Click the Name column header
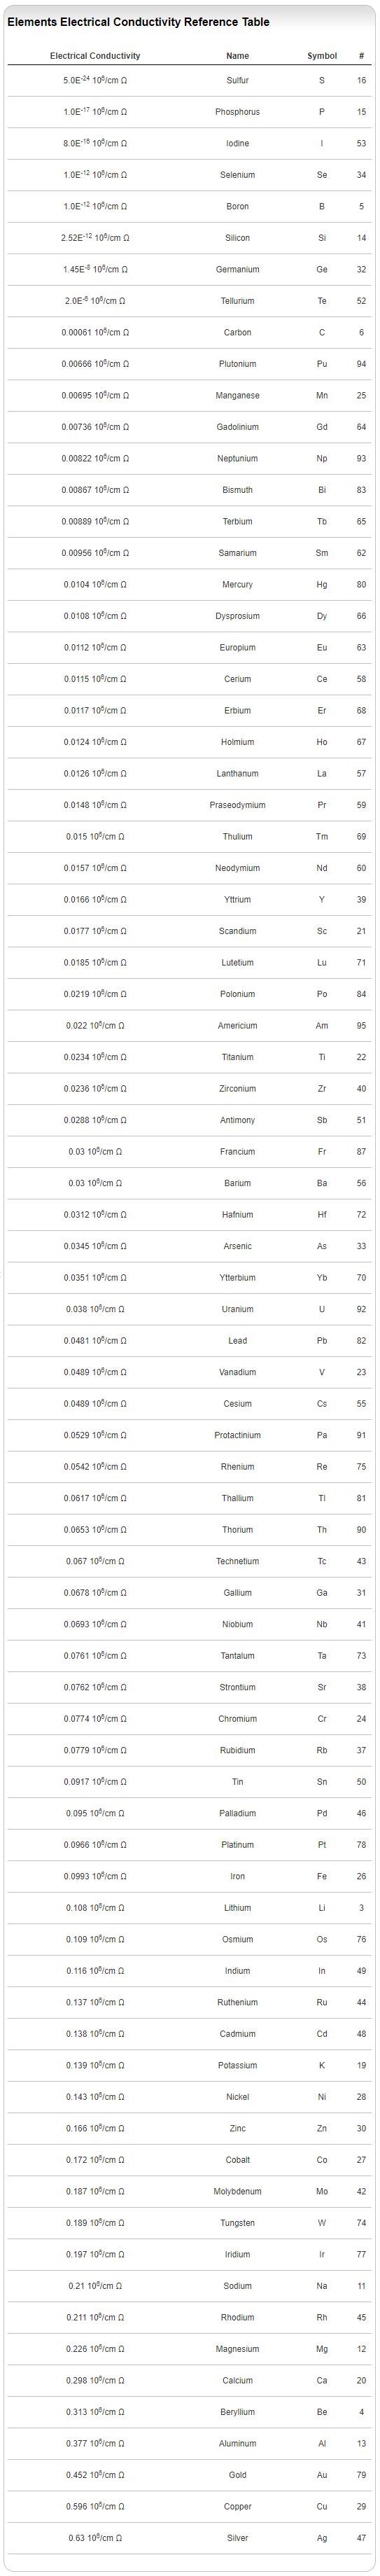Screen dimensions: 380x2576 pos(237,56)
